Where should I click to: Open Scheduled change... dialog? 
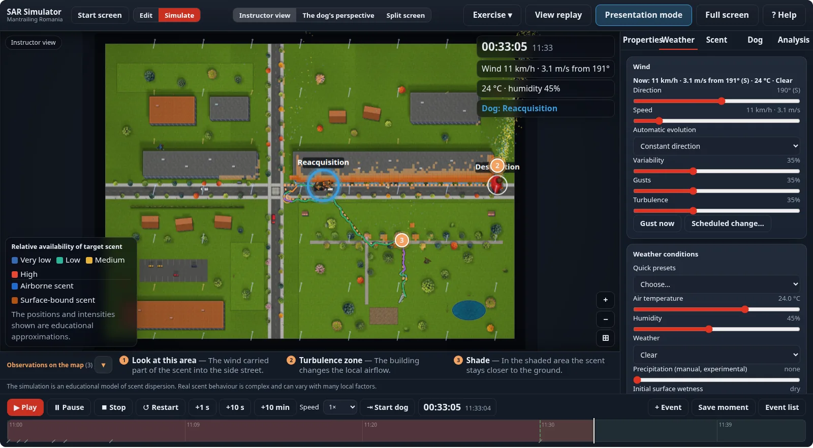728,223
